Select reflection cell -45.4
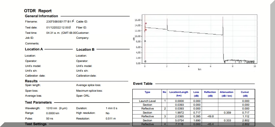The height and width of the screenshot is (127, 275). 210,124
